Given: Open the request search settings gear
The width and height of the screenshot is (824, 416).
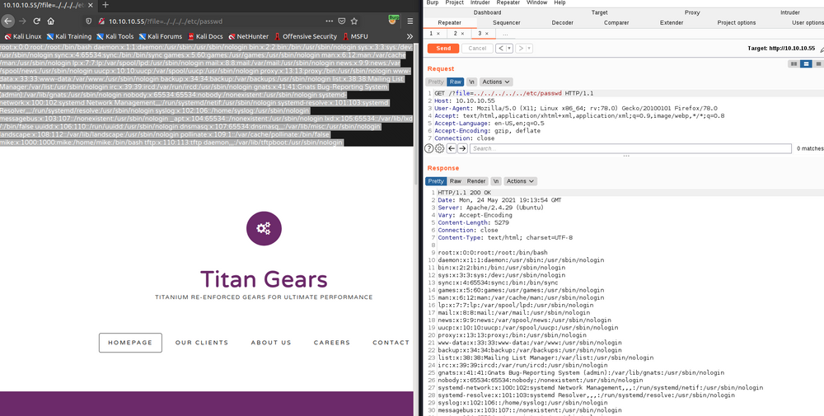Looking at the screenshot, I should 439,148.
